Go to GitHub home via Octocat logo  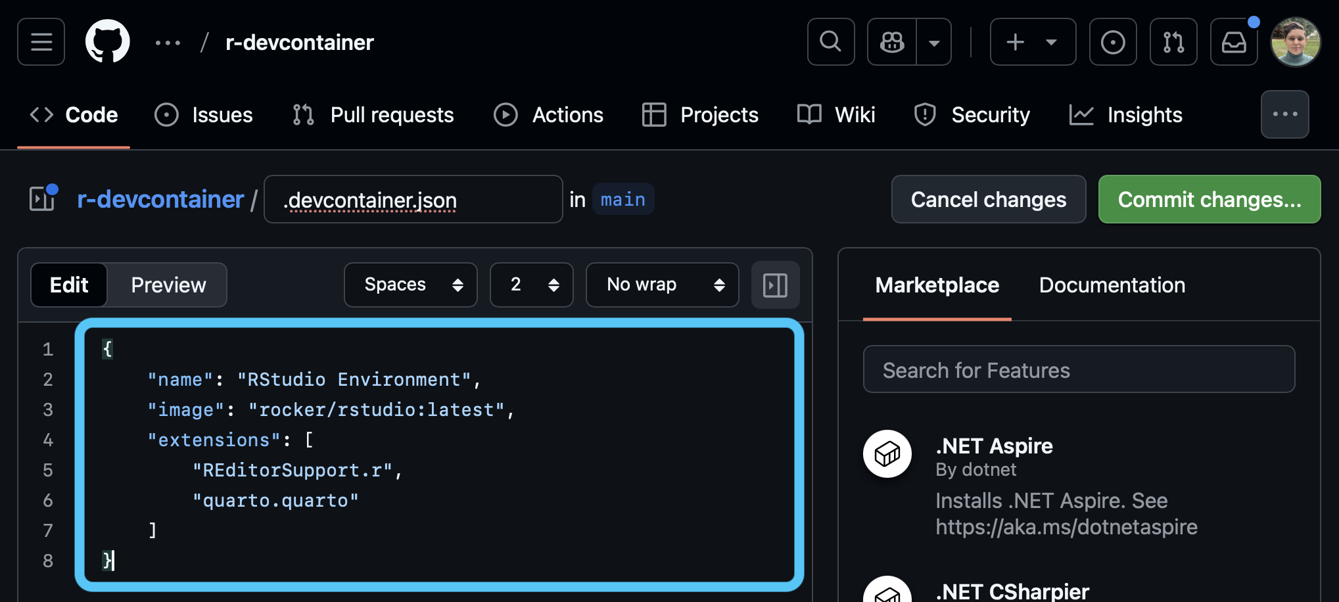pyautogui.click(x=108, y=41)
